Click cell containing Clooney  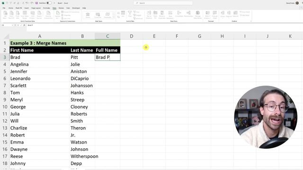82,107
